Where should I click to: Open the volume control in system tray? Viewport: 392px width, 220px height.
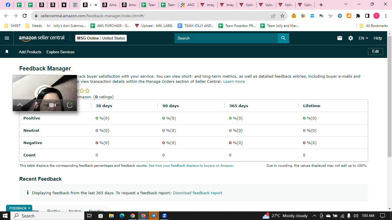point(356,216)
